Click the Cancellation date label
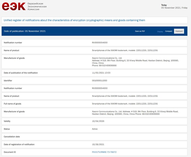 [x=12, y=137]
